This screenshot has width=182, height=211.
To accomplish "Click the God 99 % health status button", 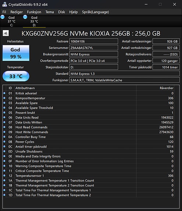I will coord(16,53).
